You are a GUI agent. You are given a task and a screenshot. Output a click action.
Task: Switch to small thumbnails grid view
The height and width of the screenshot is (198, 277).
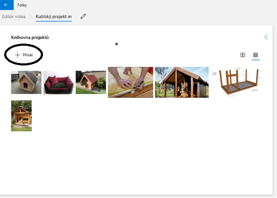pos(256,55)
